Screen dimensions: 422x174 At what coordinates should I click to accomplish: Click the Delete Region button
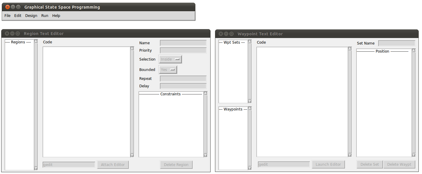click(176, 164)
